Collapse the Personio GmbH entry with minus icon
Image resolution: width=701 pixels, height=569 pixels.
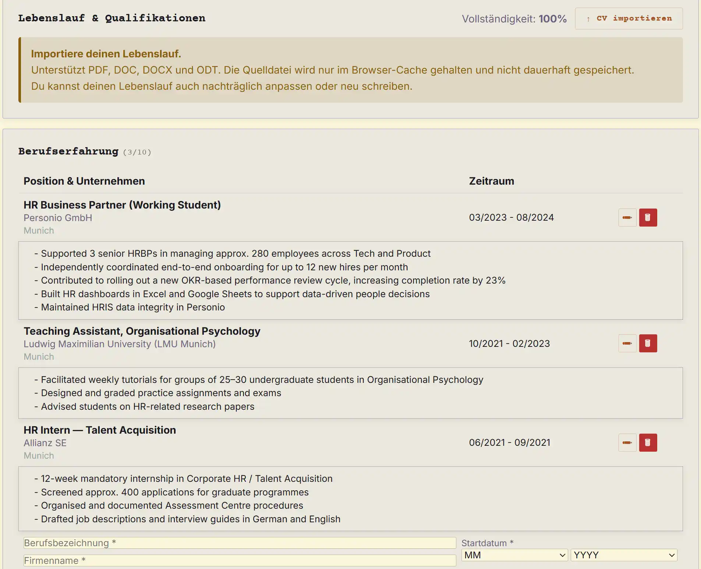pos(627,217)
